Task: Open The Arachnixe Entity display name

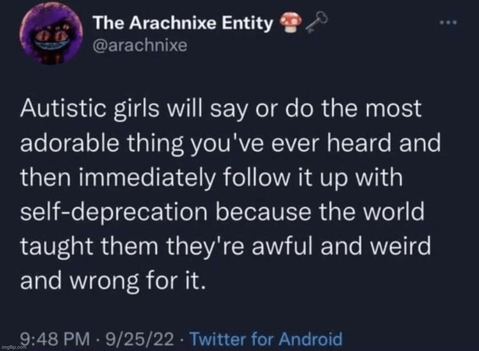Action: coord(183,23)
